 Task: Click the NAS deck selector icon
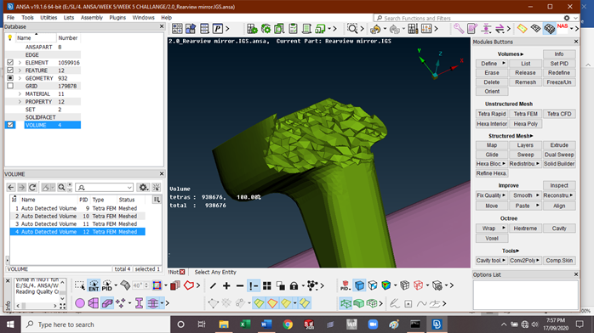[563, 28]
